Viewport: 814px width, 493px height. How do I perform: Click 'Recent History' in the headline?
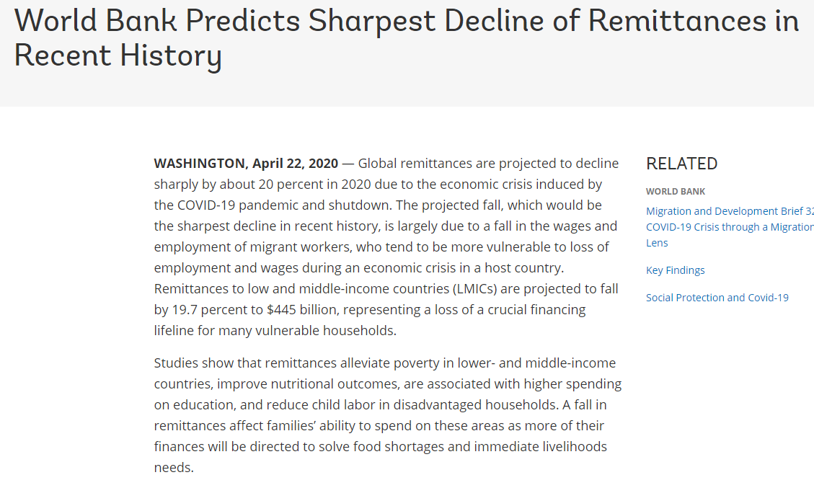(118, 56)
